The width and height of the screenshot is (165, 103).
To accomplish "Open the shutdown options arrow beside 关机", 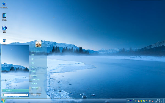I will [x=40, y=95].
